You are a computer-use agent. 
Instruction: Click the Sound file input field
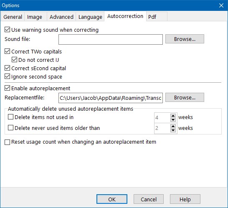111,39
